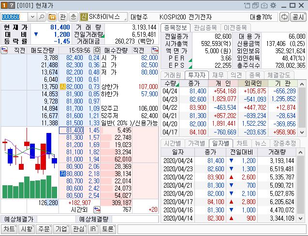Toggle the 수량 column header in investor table

click(170, 84)
